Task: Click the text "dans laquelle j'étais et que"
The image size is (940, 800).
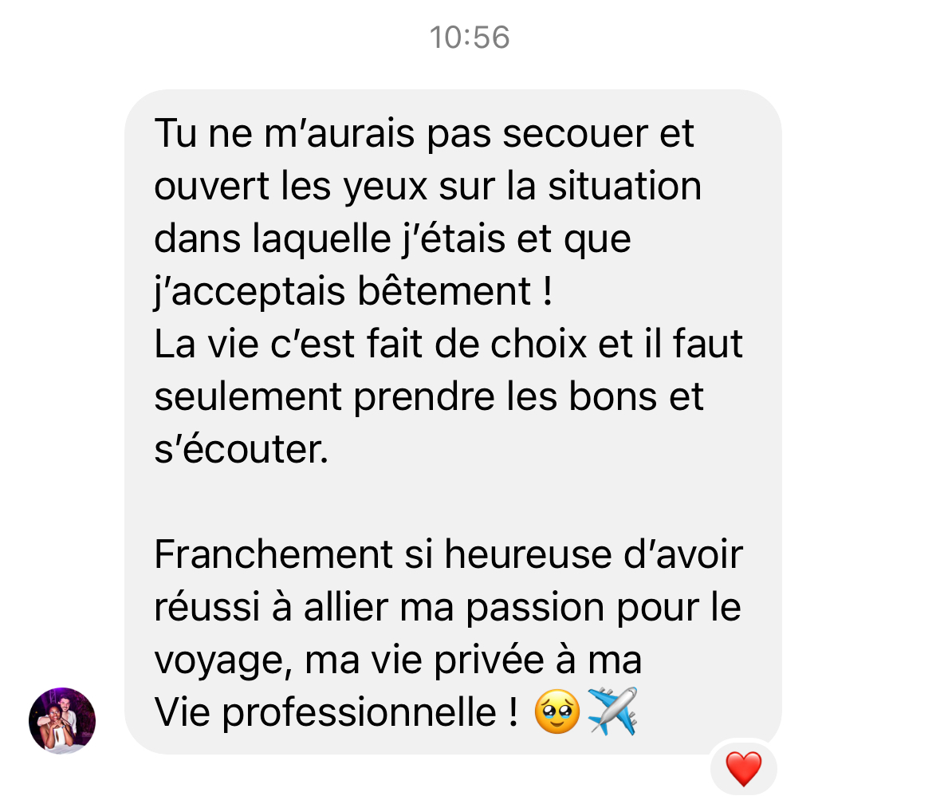Action: pyautogui.click(x=393, y=239)
